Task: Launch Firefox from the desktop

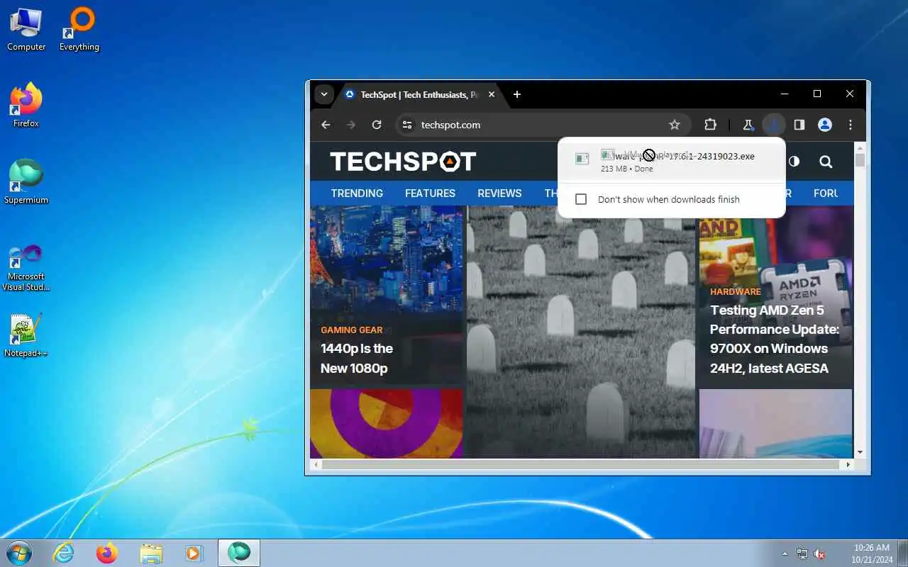Action: [26, 106]
